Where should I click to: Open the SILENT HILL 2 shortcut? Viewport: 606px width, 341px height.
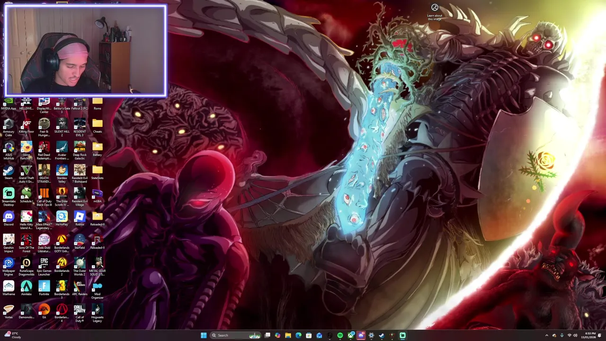[62, 128]
